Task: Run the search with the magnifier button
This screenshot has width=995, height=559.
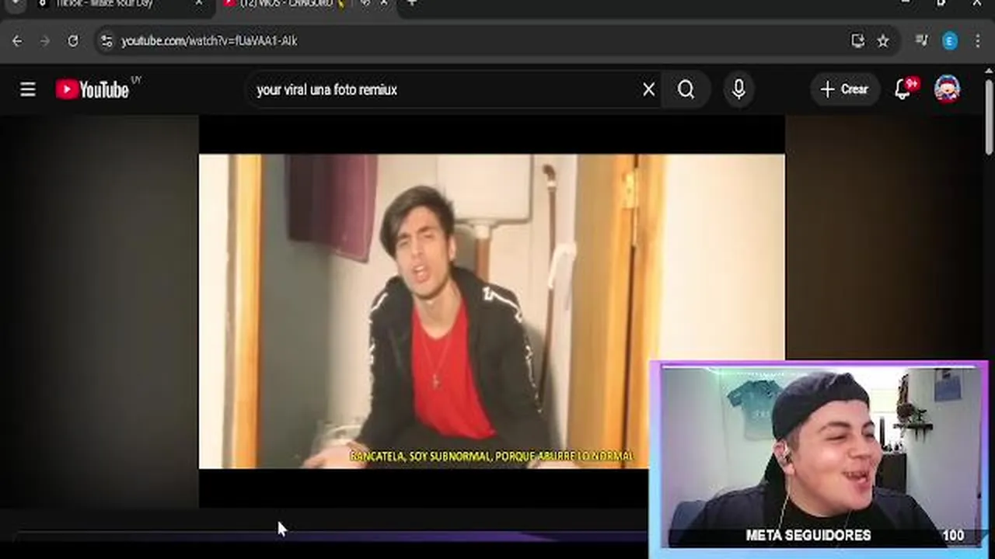Action: pos(686,89)
